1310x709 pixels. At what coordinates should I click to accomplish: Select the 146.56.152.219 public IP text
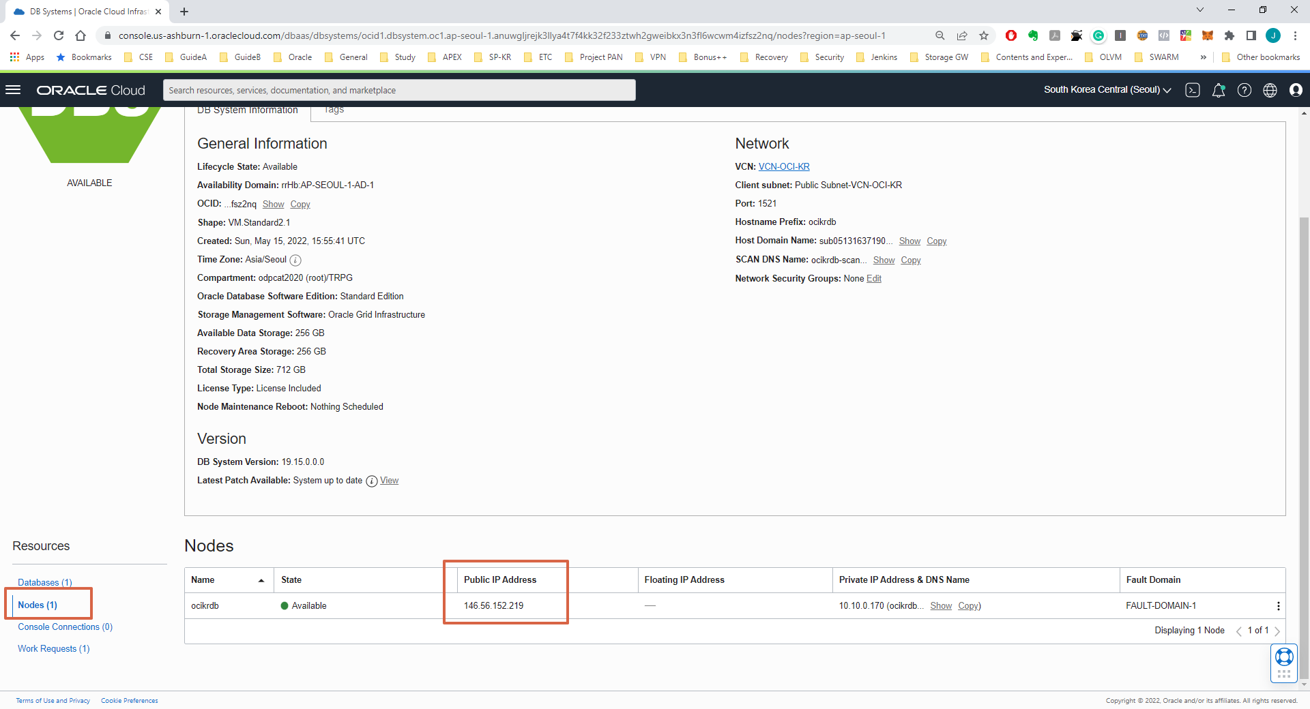click(x=493, y=606)
